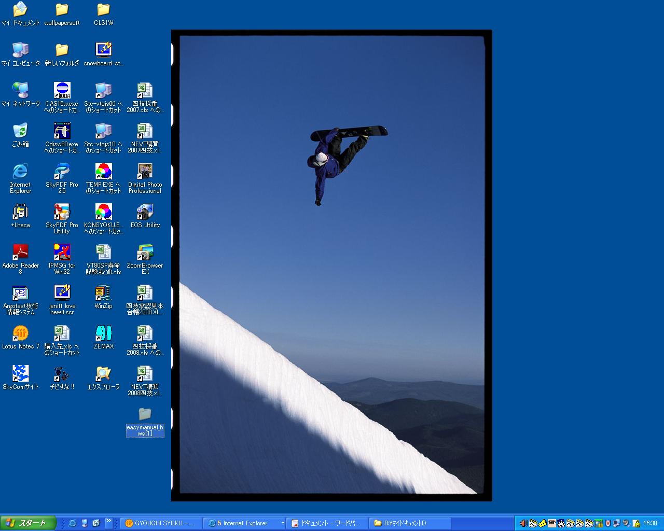Select the snowboard-st... screensaver icon
The image size is (664, 531).
pos(103,54)
